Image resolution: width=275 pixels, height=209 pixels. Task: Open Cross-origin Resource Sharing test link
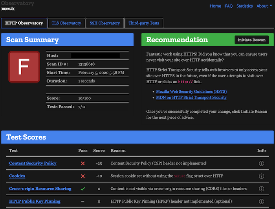point(40,189)
